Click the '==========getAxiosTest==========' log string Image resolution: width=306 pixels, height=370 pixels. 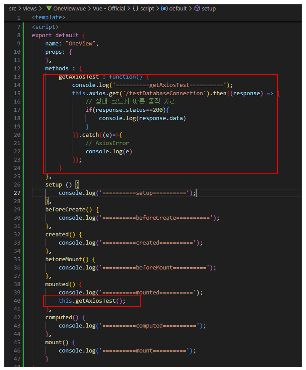169,85
